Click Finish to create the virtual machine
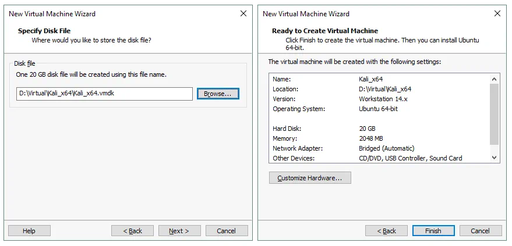Screen dimensions: 512x246 (433, 231)
